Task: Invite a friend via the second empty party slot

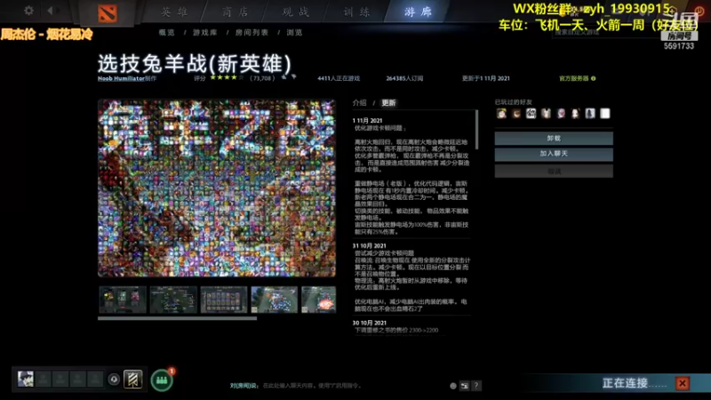Action: (60, 380)
